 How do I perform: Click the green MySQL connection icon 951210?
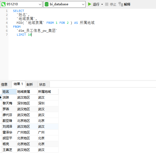(x=3, y=4)
